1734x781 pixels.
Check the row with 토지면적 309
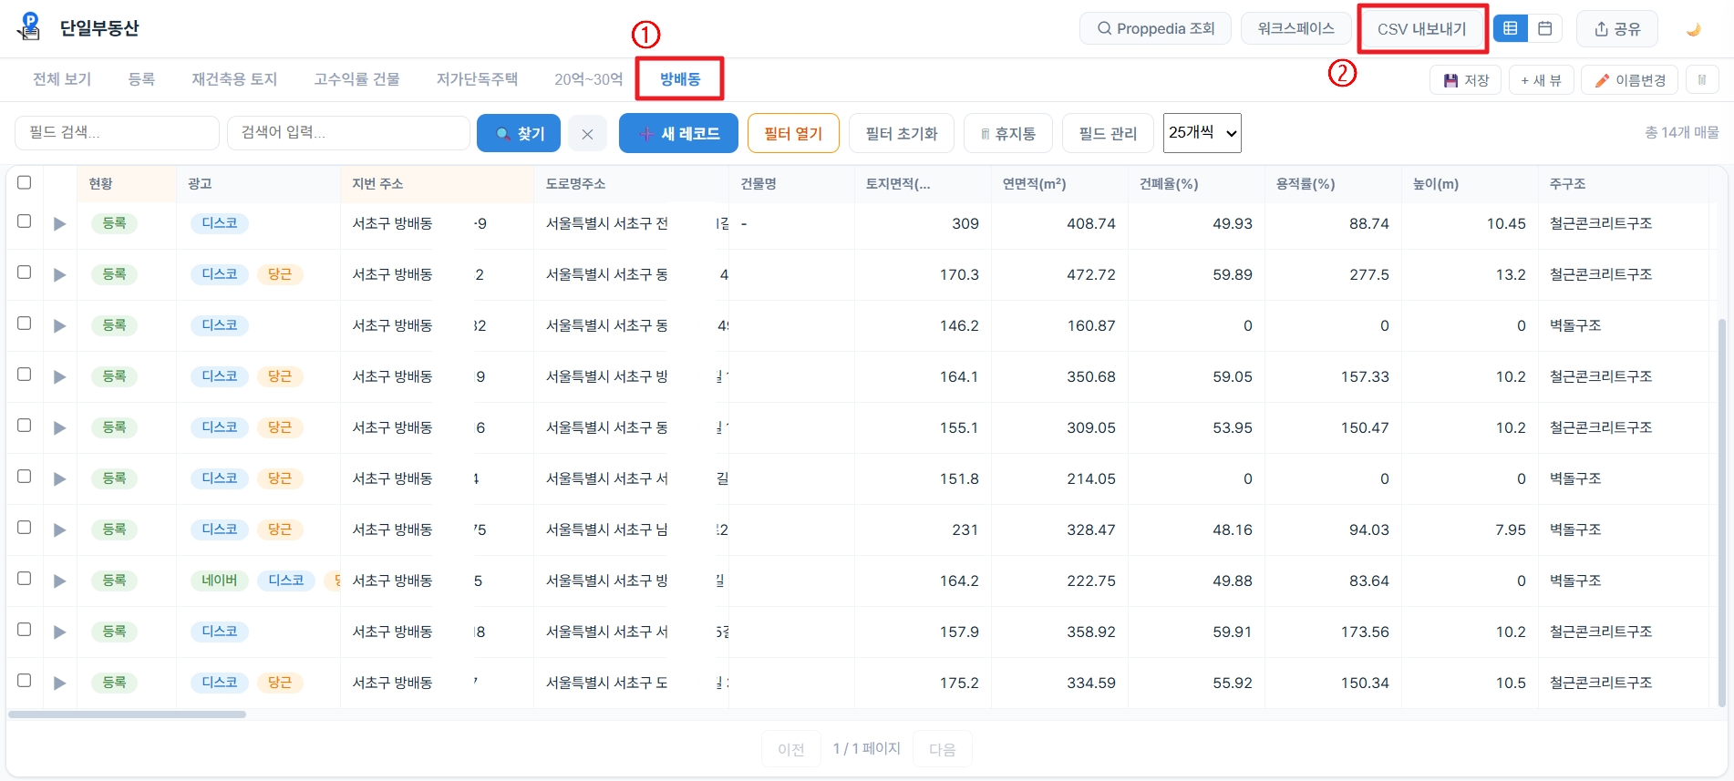(25, 221)
